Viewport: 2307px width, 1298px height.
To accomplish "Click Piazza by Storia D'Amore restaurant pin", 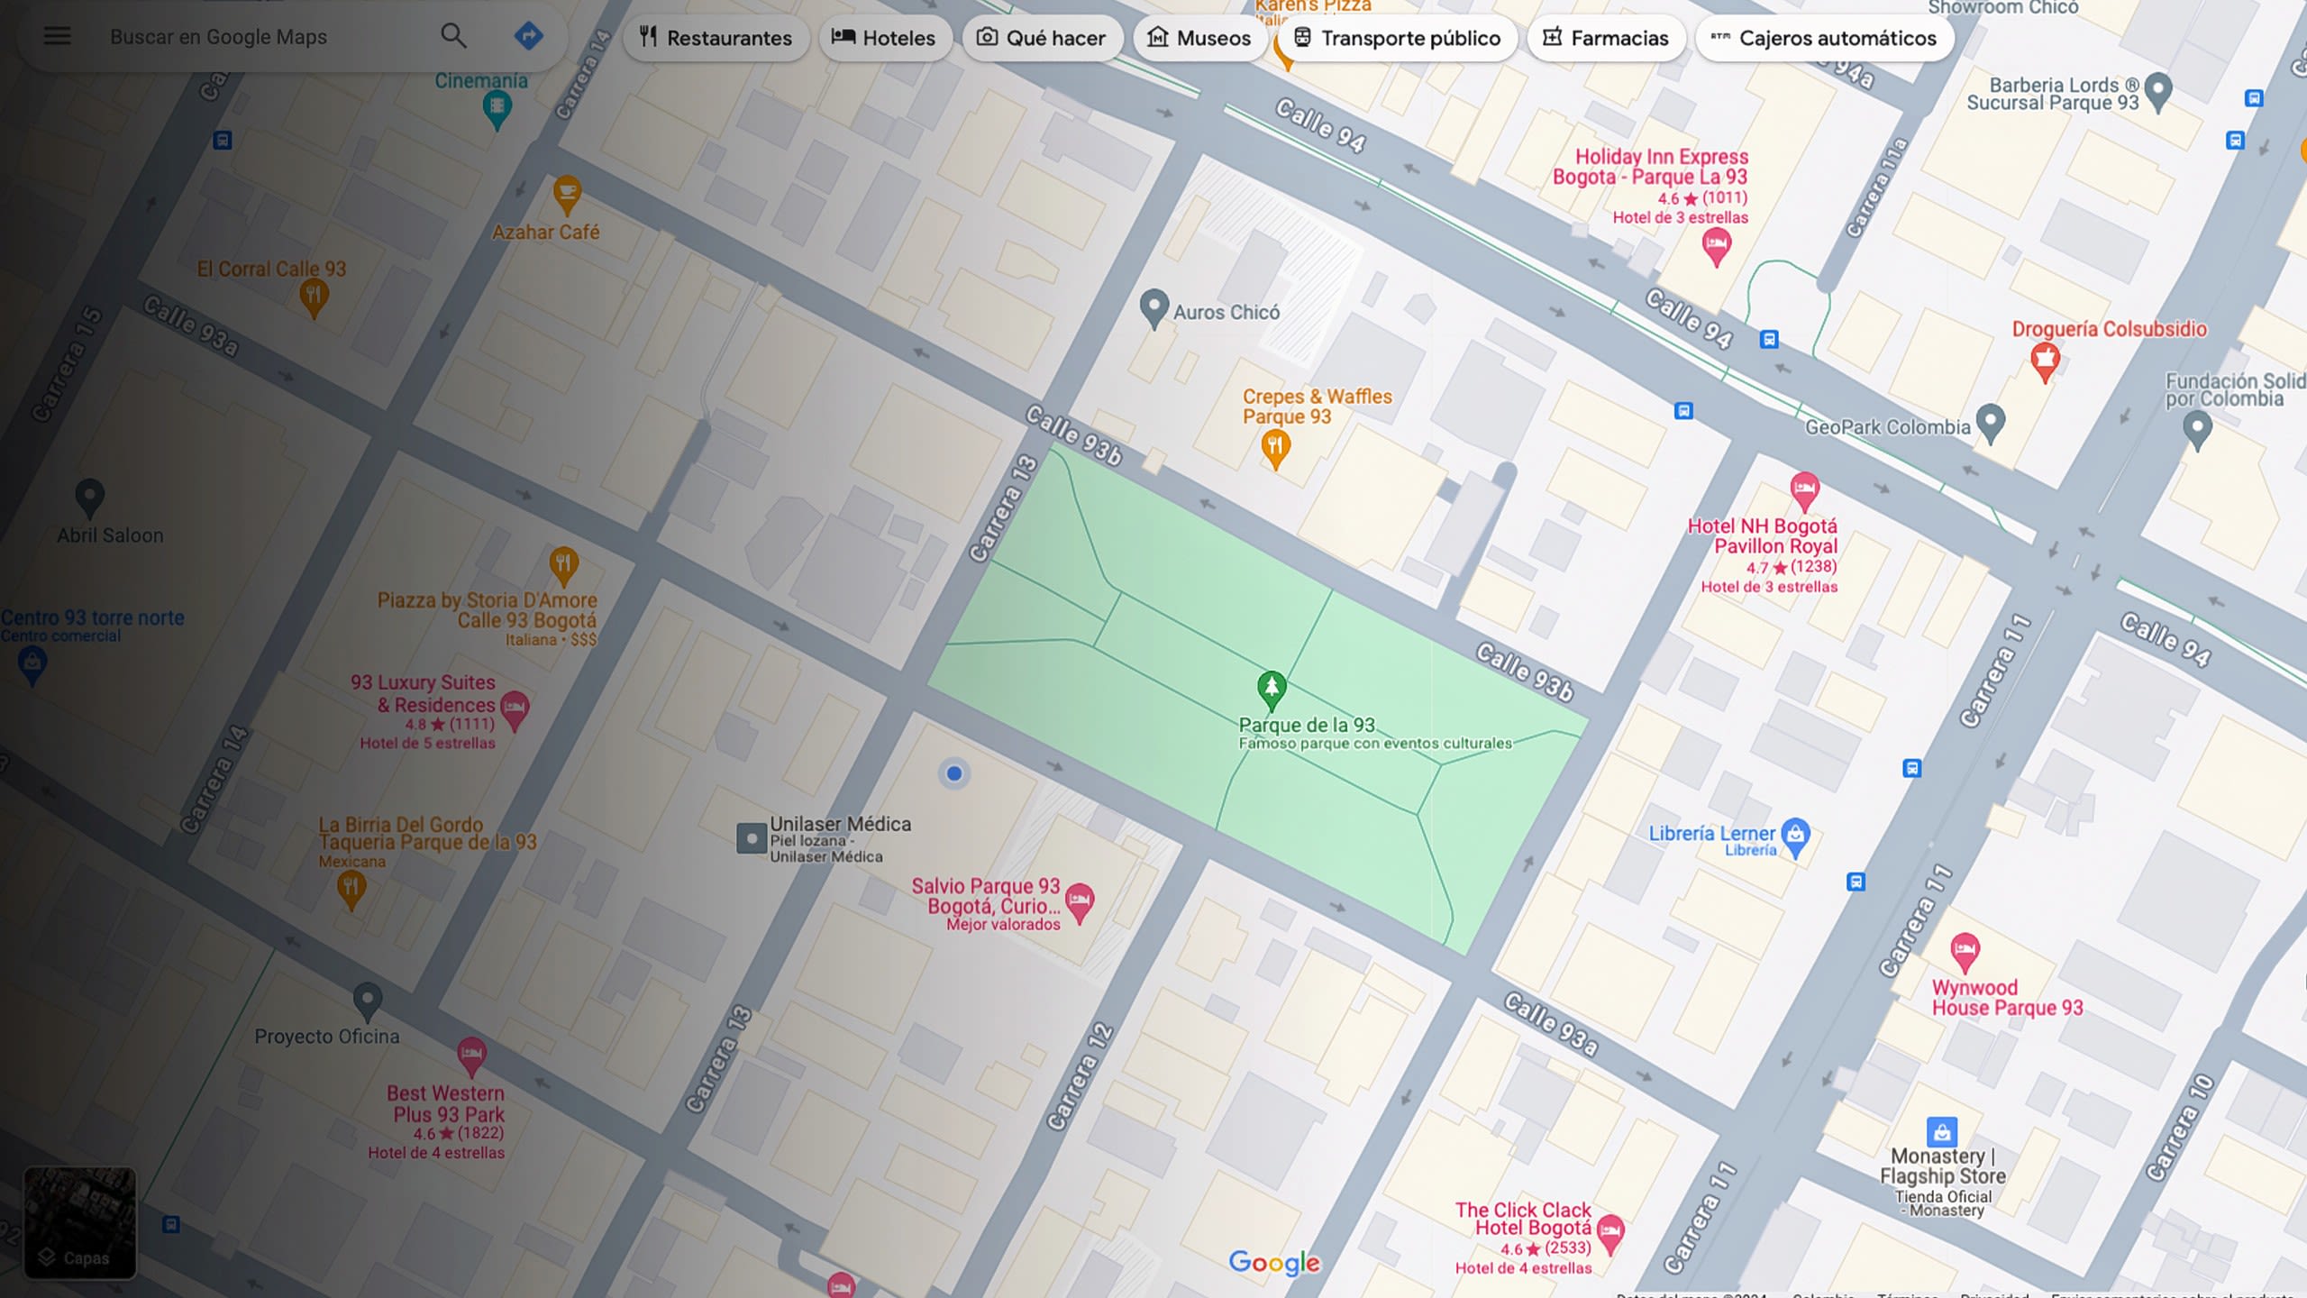I will click(563, 565).
